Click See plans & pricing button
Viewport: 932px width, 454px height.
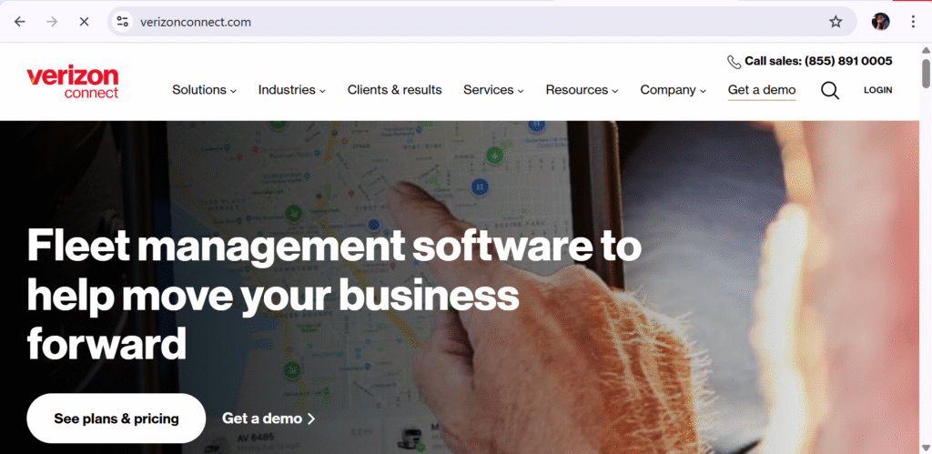(116, 419)
